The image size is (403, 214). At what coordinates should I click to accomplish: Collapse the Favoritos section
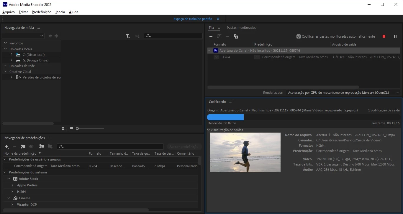tap(6, 43)
